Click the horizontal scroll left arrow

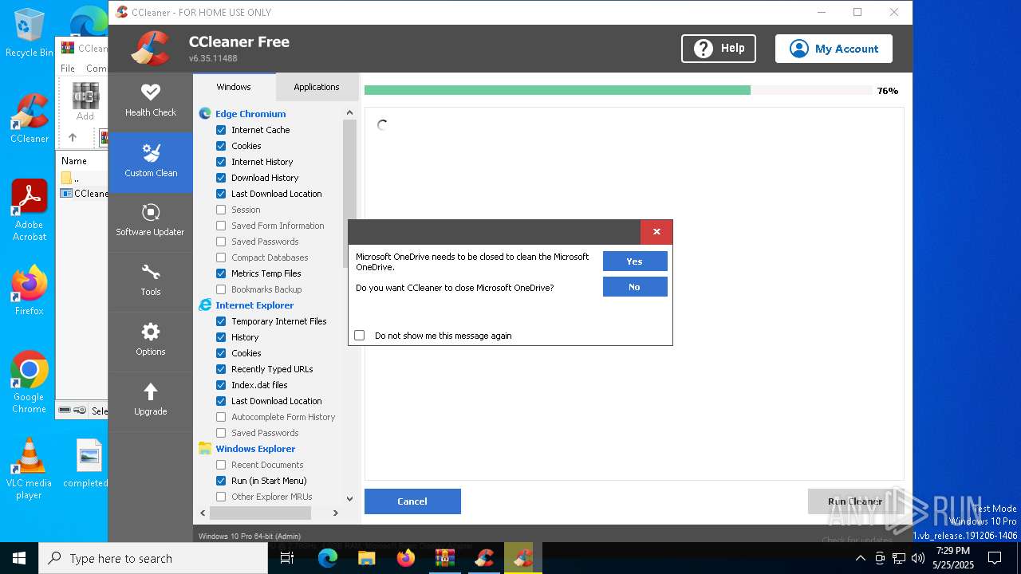[203, 513]
